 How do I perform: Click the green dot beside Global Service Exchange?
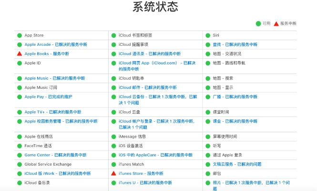tap(20, 164)
